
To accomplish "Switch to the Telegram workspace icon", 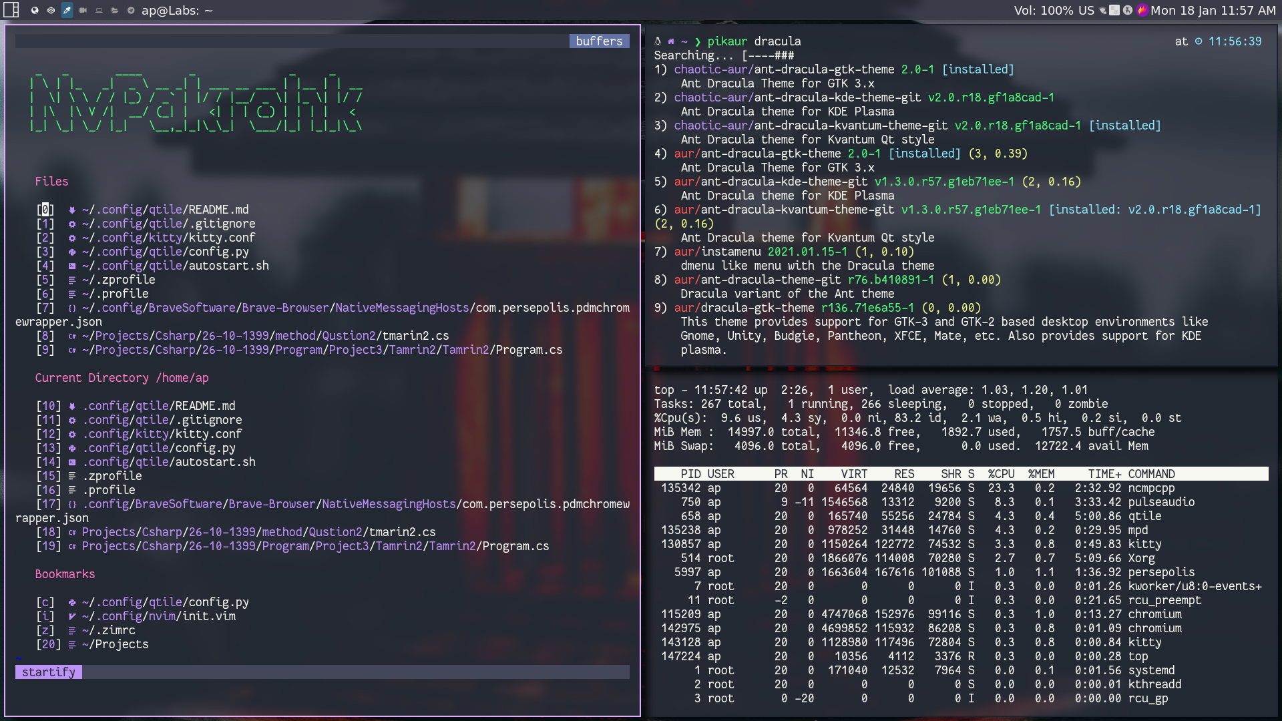I will pos(131,10).
